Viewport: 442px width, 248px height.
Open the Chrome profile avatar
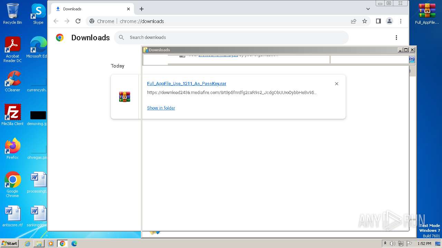[390, 21]
